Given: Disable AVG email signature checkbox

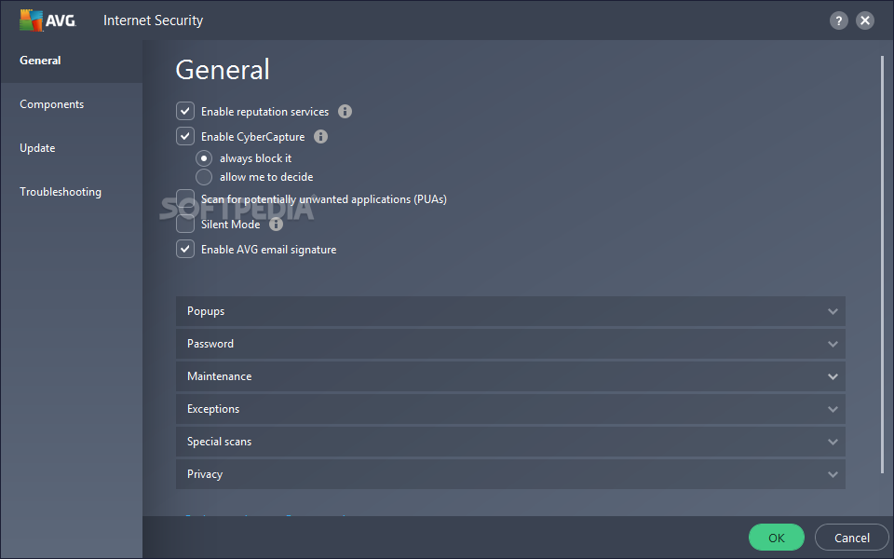Looking at the screenshot, I should click(x=185, y=250).
